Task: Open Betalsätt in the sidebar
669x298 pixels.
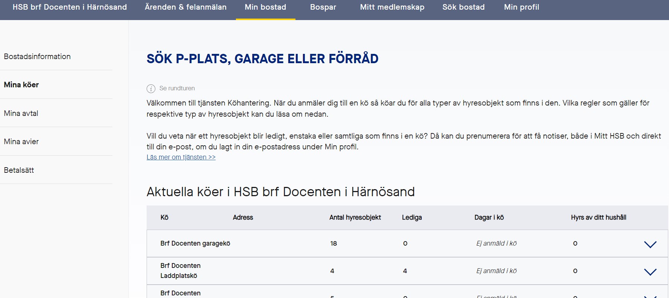Action: click(x=19, y=170)
